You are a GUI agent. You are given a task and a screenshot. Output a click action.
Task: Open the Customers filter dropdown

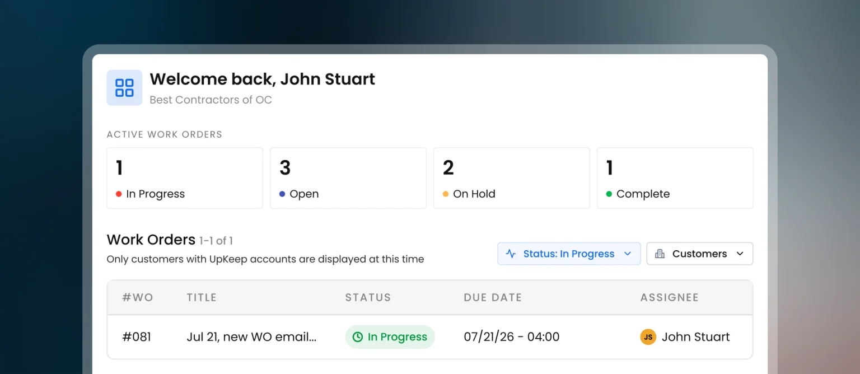[x=700, y=254]
